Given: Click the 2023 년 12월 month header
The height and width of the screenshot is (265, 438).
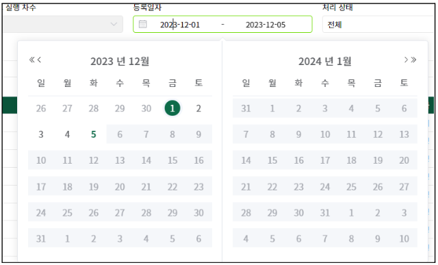Looking at the screenshot, I should (x=120, y=61).
